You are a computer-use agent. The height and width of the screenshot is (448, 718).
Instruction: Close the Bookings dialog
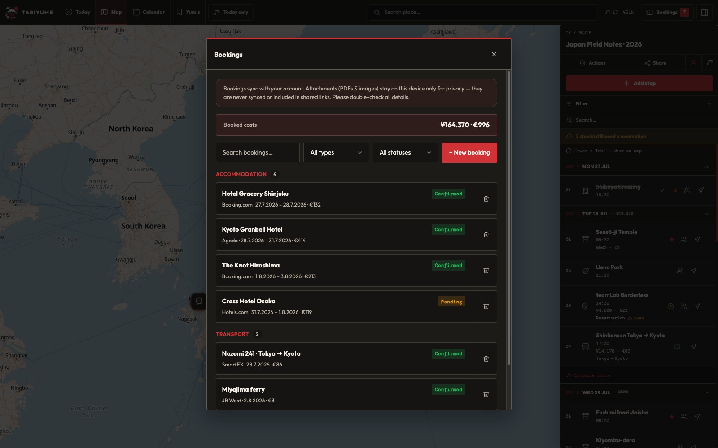494,54
